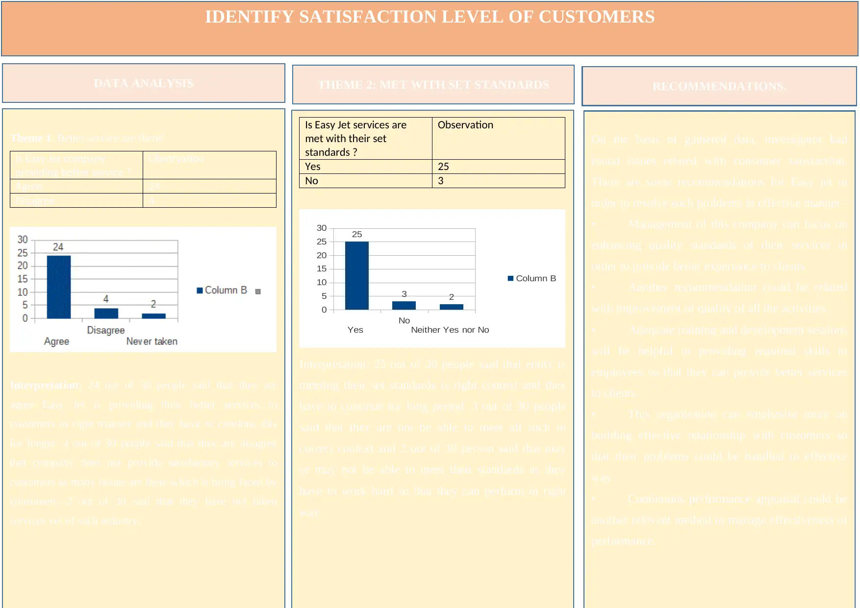Viewport: 860px width, 608px height.
Task: Click the "Never taken" bar in the left chart
Action: (154, 316)
